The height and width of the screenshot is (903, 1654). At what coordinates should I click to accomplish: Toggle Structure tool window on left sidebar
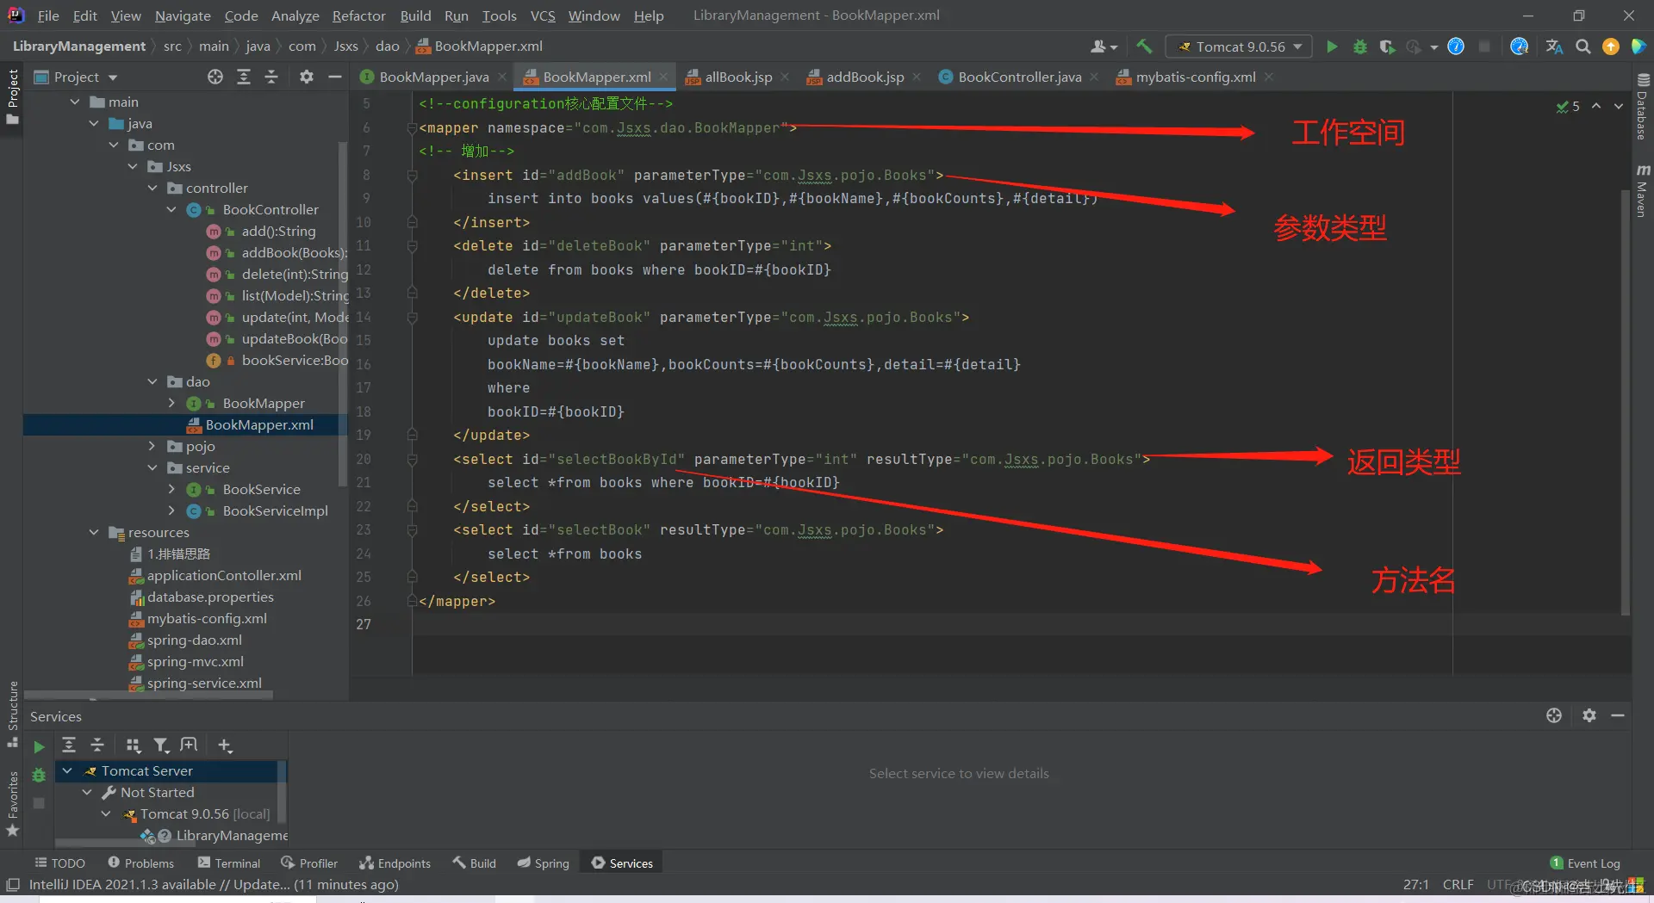click(13, 714)
